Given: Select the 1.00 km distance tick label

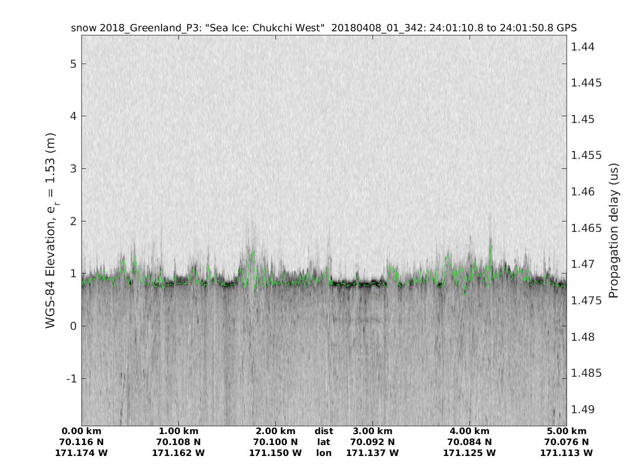Looking at the screenshot, I should [178, 431].
